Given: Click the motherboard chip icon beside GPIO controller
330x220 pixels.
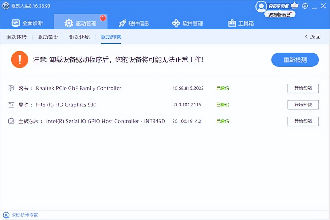Looking at the screenshot, I should (11, 121).
